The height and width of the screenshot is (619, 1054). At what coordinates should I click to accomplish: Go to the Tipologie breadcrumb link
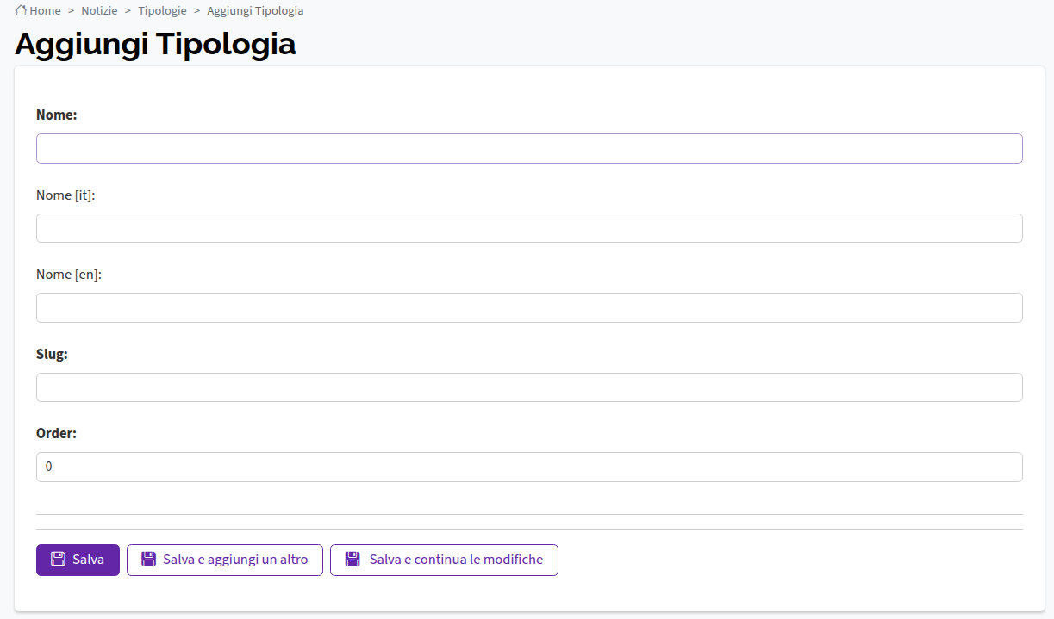[162, 11]
